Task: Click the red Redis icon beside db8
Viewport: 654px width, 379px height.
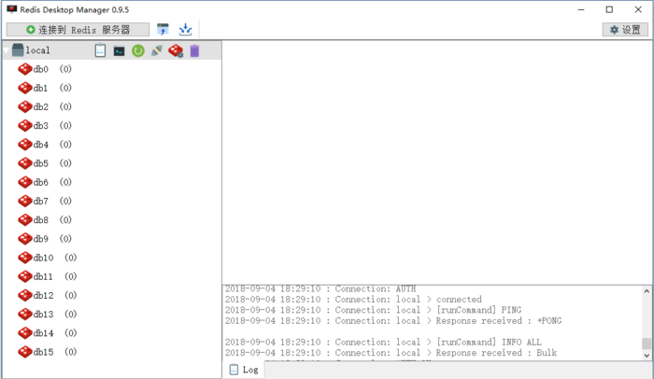Action: 25,219
